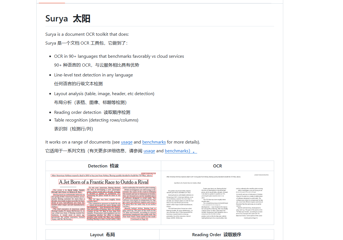343x240 pixels.
Task: Open the usage link in the Chinese sentence
Action: coord(149,151)
